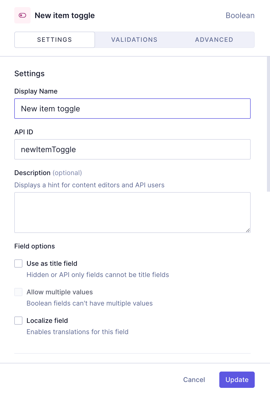The image size is (270, 395).
Task: Click the Field options heading
Action: 34,246
